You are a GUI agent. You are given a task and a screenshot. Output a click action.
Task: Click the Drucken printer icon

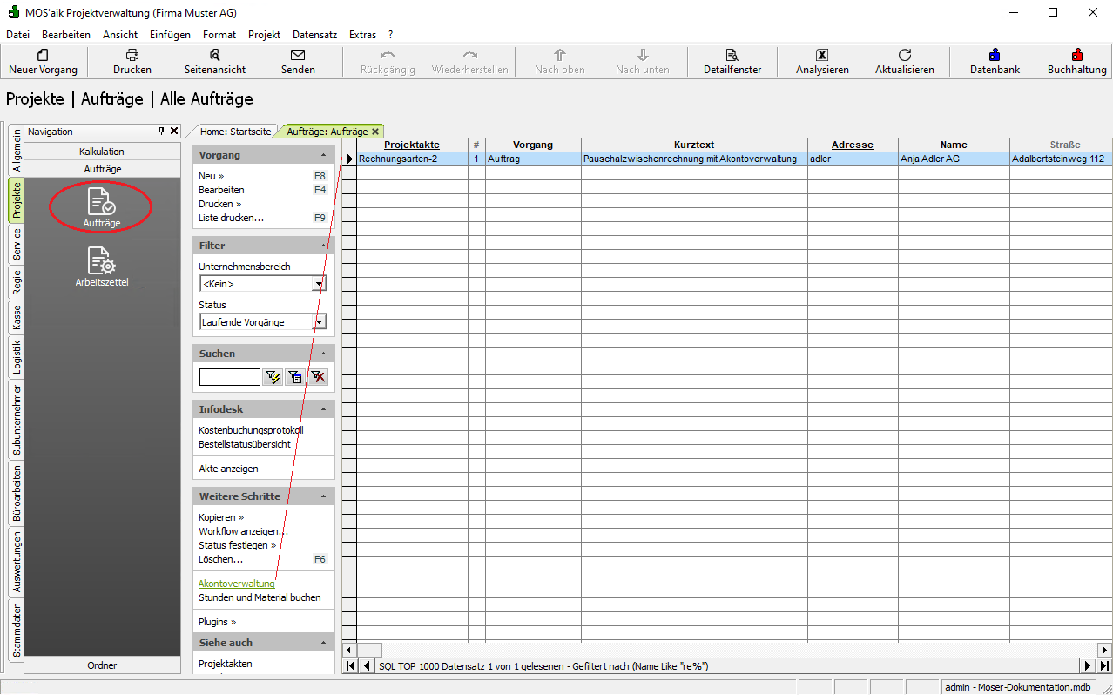(x=132, y=55)
